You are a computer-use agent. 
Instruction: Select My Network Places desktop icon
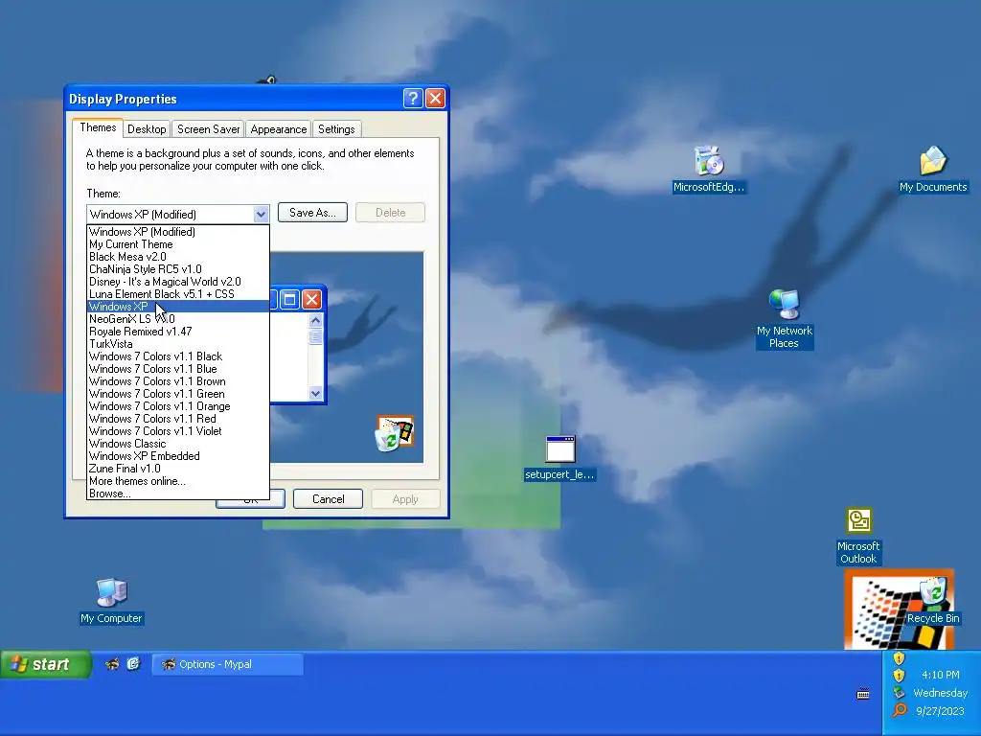784,319
